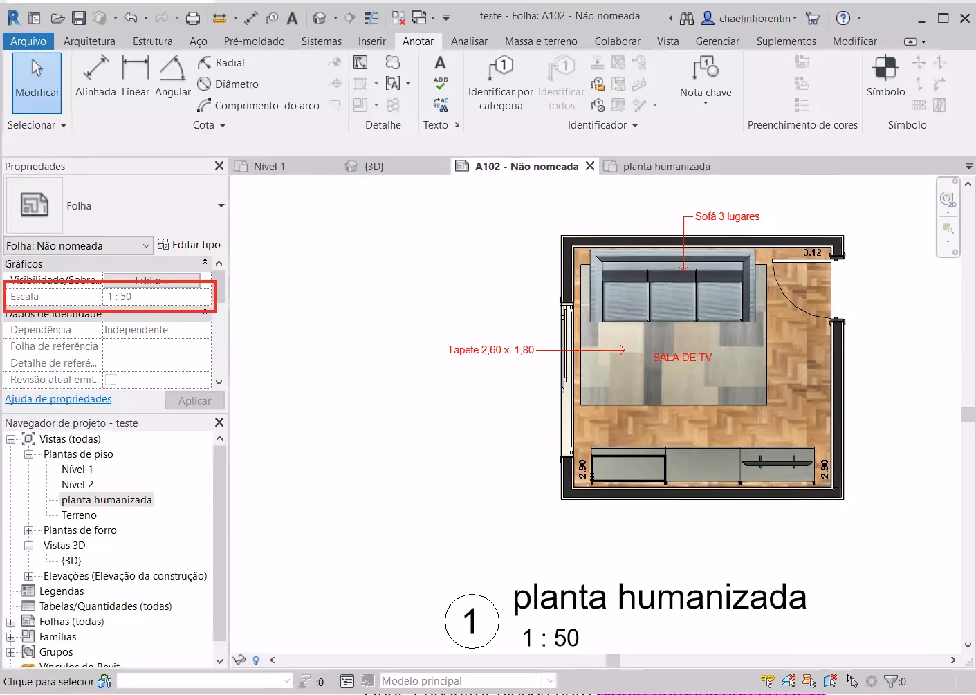Click the filter icon in status bar
This screenshot has height=695, width=976.
point(892,681)
